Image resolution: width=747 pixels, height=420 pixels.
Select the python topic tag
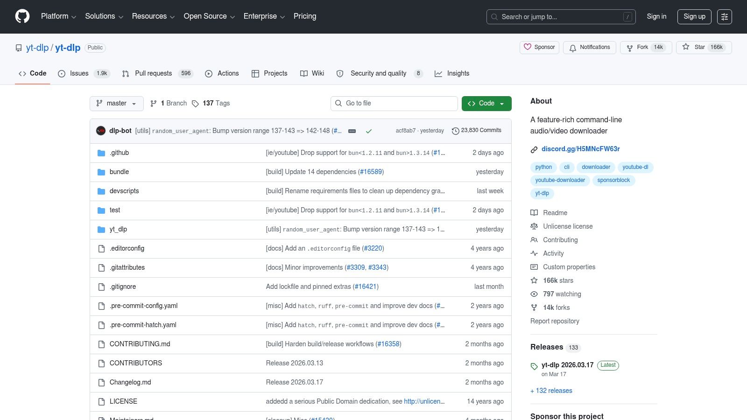pos(543,167)
